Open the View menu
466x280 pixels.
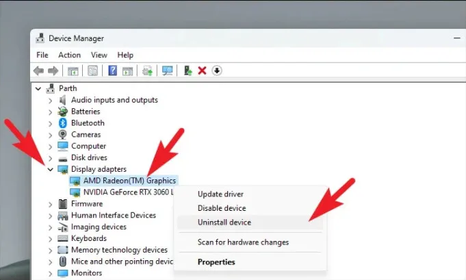point(99,55)
